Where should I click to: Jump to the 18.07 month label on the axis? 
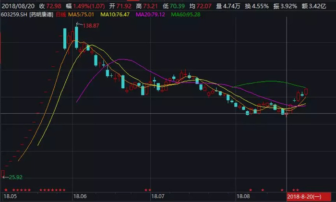158,196
